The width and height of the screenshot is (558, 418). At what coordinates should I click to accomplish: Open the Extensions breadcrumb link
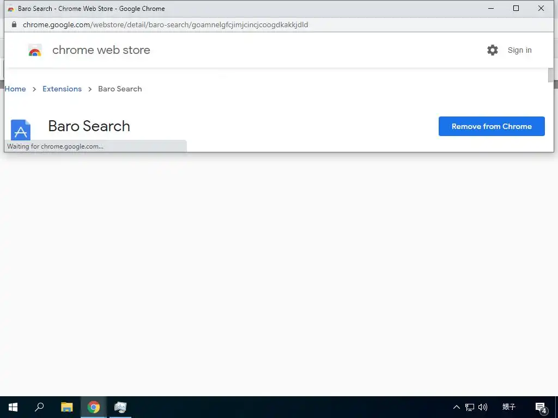click(x=62, y=89)
